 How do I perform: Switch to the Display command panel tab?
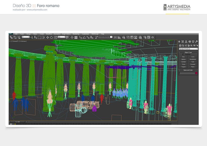tap(193, 42)
